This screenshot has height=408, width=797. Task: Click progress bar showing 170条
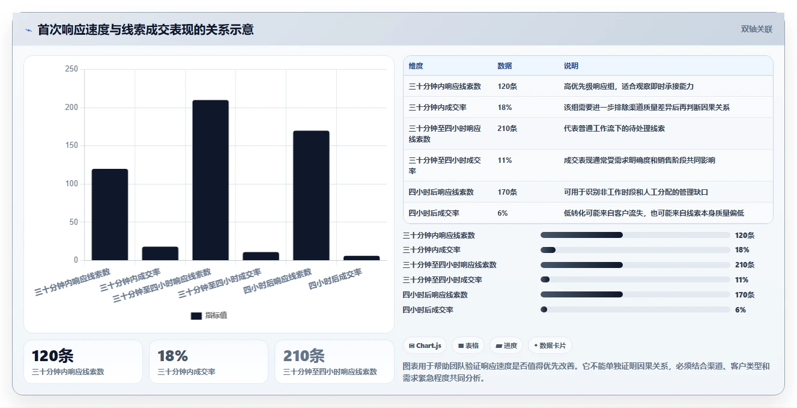tap(635, 295)
